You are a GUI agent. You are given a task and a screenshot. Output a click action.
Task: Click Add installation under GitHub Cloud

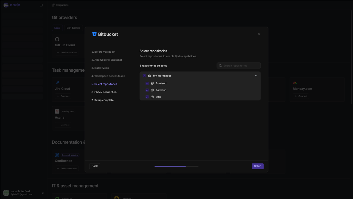(x=67, y=53)
